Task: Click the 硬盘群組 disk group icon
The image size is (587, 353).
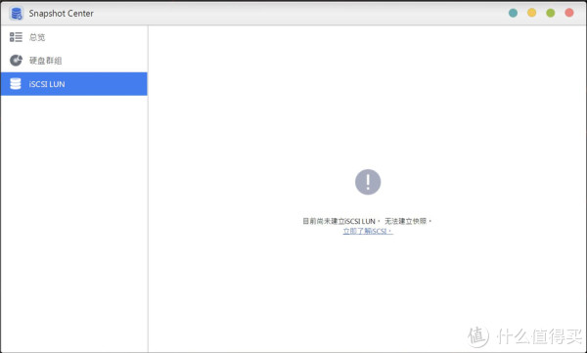Action: [16, 61]
